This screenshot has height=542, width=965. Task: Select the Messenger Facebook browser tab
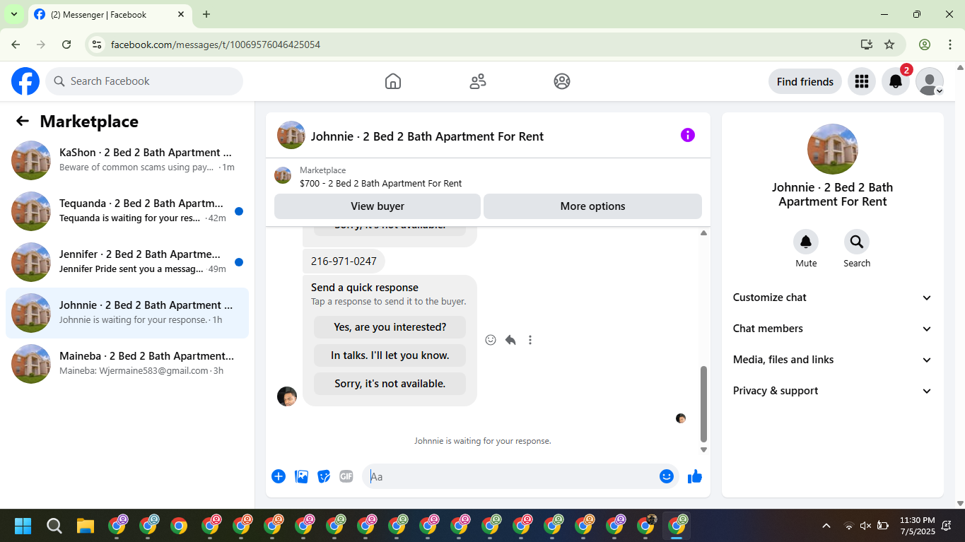coord(110,14)
